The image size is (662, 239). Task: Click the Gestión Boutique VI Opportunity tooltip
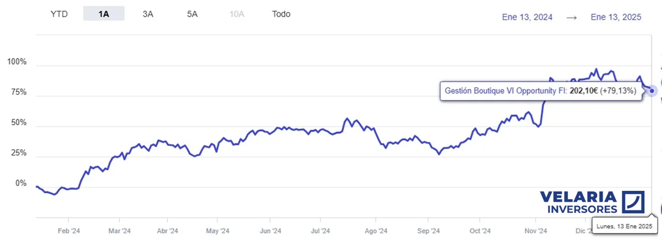point(540,91)
